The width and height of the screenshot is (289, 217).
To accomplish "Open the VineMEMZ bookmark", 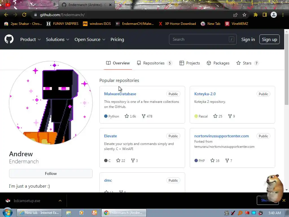I will (237, 24).
